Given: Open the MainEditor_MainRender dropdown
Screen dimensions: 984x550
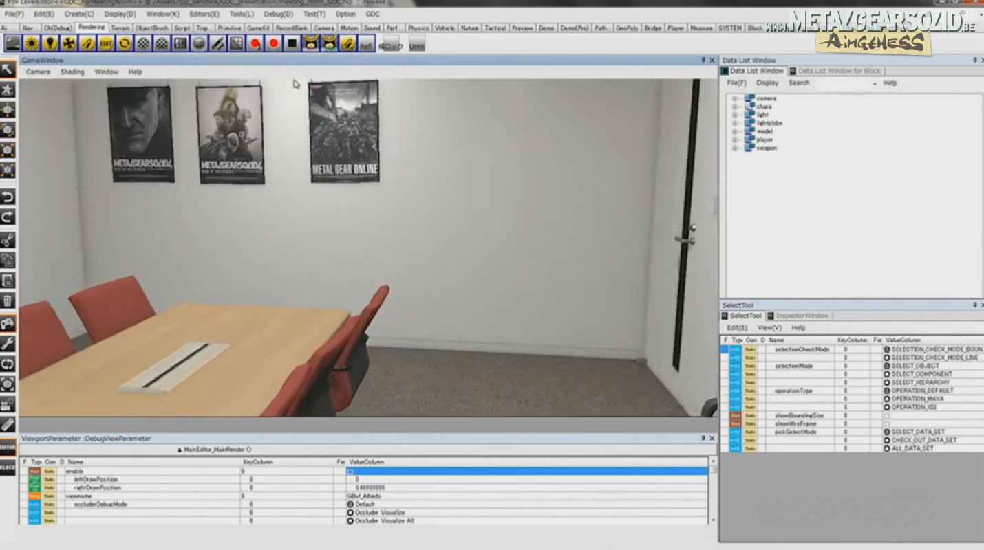Looking at the screenshot, I should 215,450.
